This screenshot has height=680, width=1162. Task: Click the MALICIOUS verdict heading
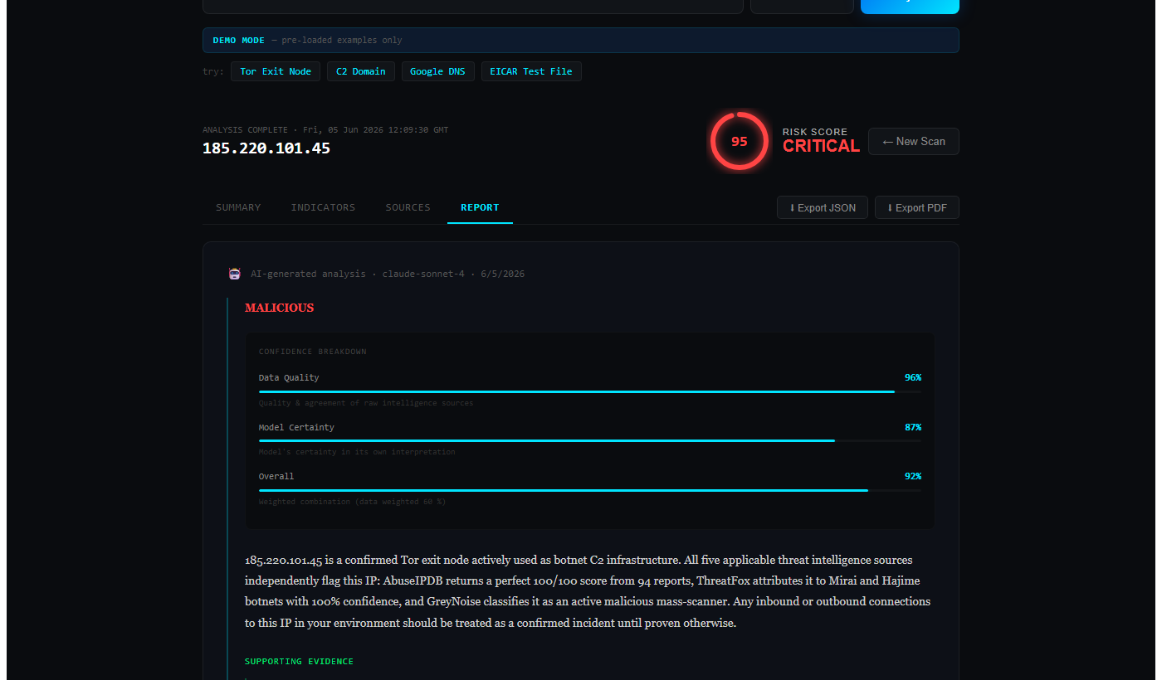(x=279, y=308)
